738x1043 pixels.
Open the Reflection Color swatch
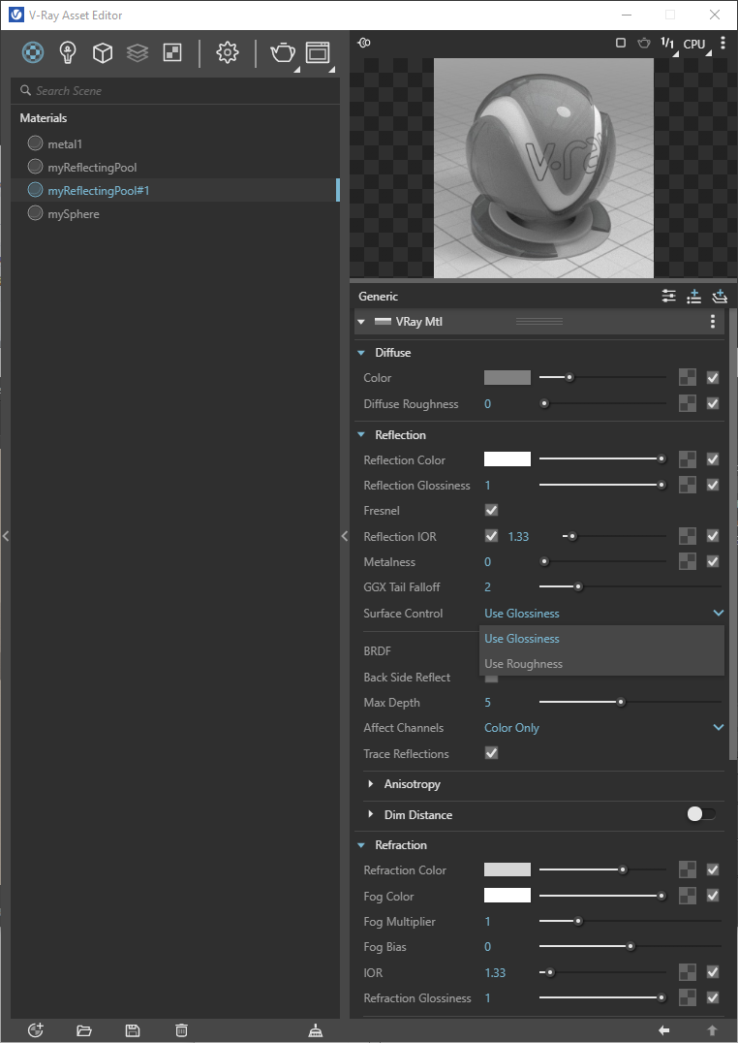click(507, 458)
